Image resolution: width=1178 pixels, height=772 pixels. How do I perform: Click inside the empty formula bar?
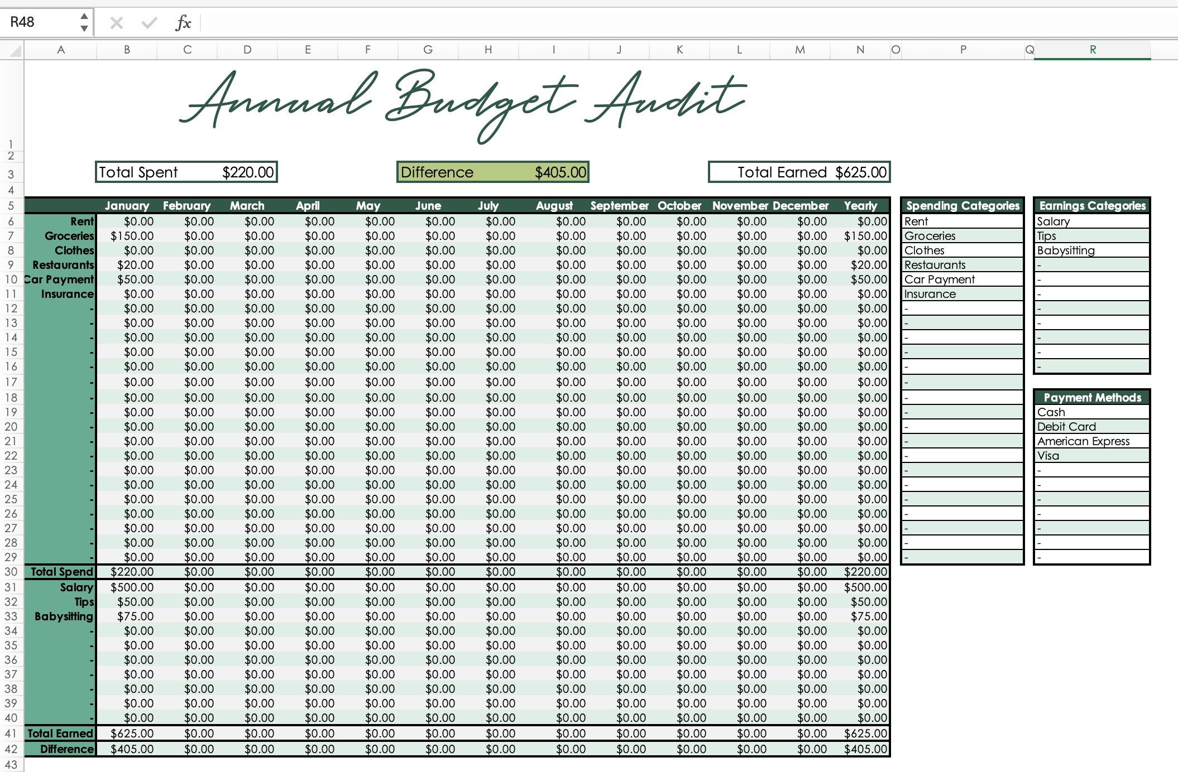click(x=391, y=23)
